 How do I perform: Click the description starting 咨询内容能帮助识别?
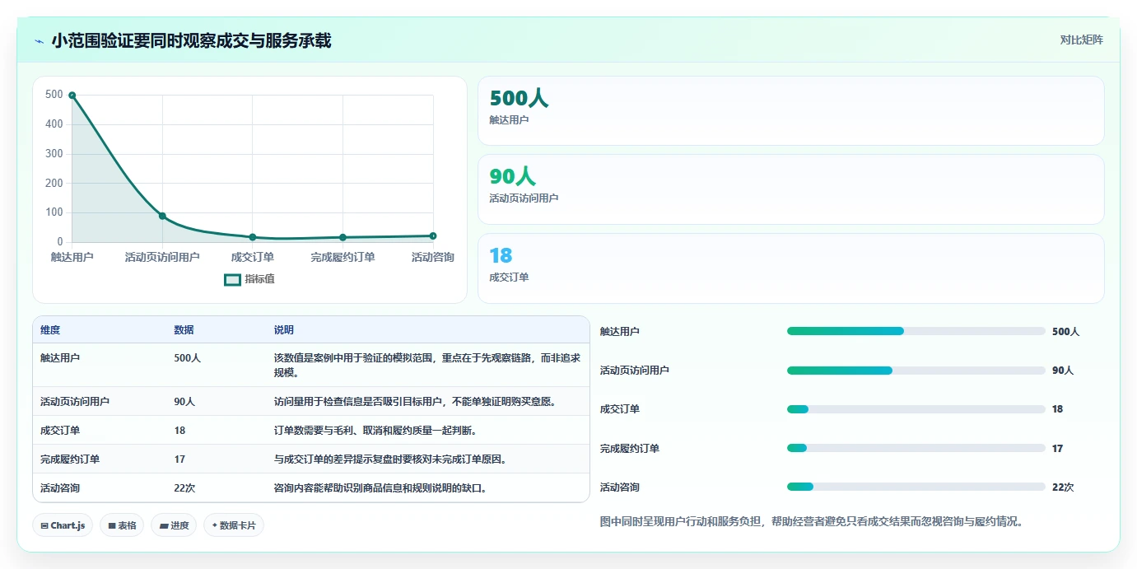coord(380,488)
